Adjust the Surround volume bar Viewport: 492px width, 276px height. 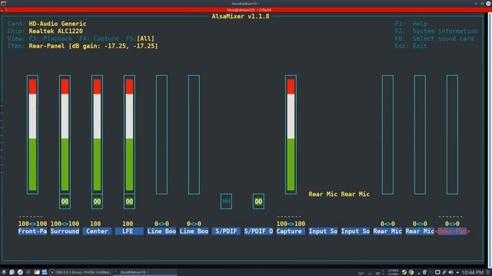point(65,135)
